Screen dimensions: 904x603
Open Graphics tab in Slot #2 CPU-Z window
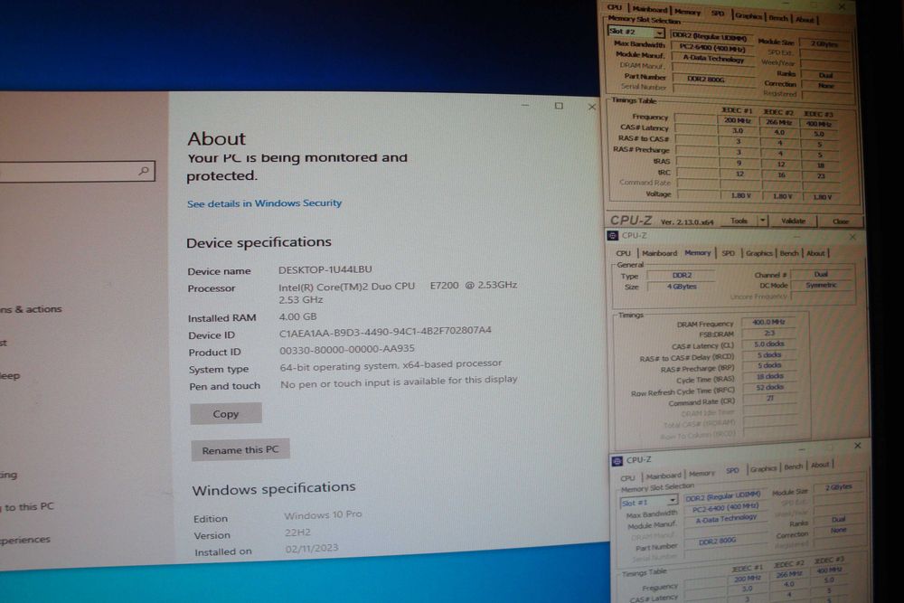[x=749, y=16]
